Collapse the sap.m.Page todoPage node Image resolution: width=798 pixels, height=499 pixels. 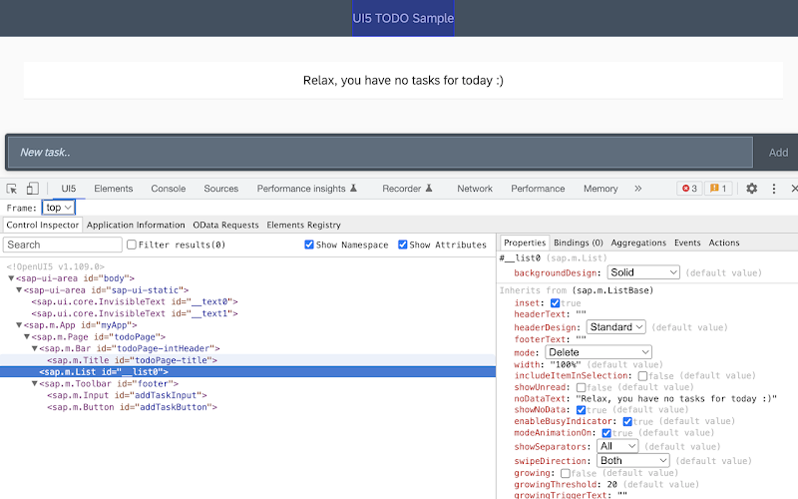[x=27, y=337]
